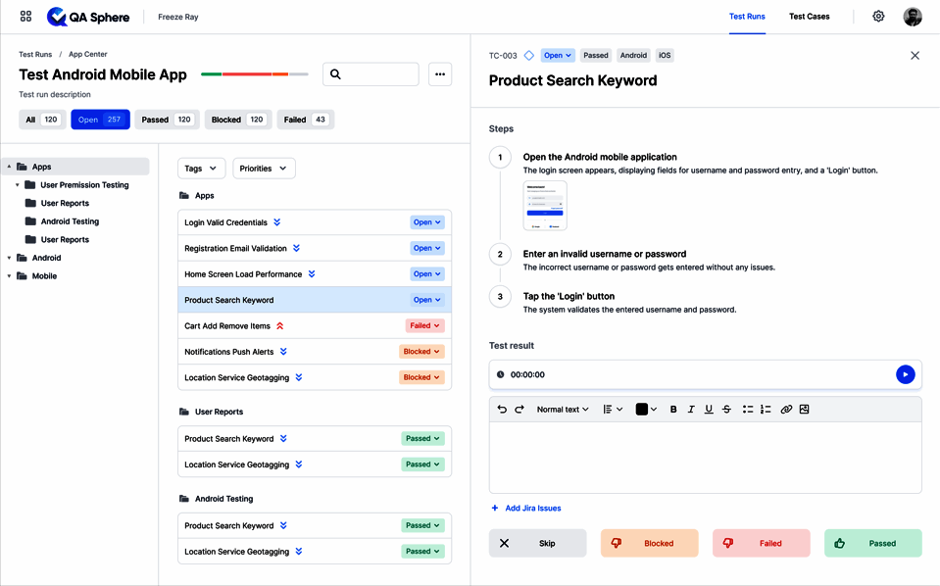
Task: Click the undo icon in editor toolbar
Action: [x=502, y=410]
